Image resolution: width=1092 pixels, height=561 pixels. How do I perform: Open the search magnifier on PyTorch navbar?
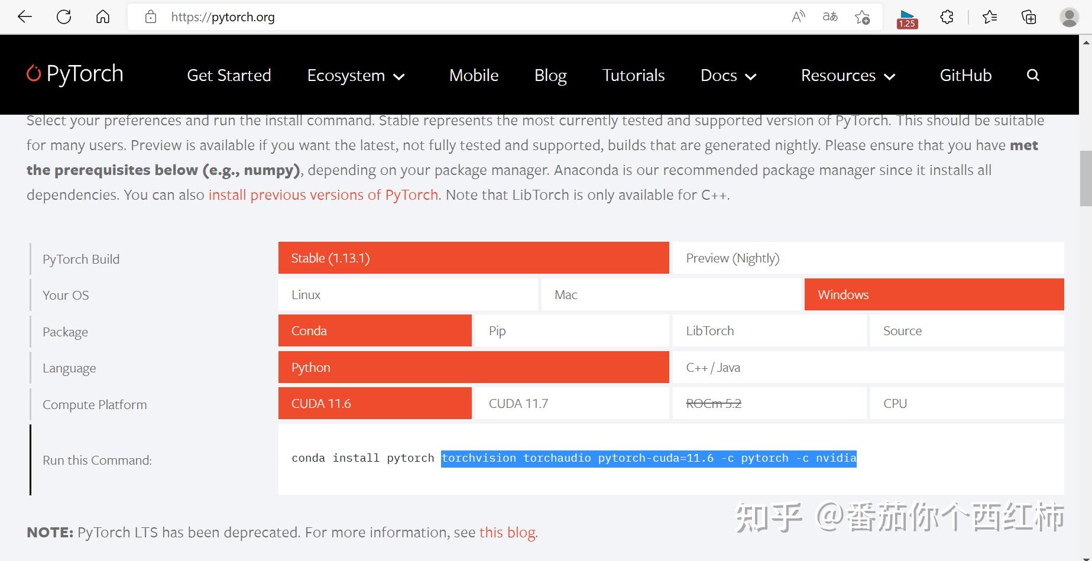(x=1032, y=75)
